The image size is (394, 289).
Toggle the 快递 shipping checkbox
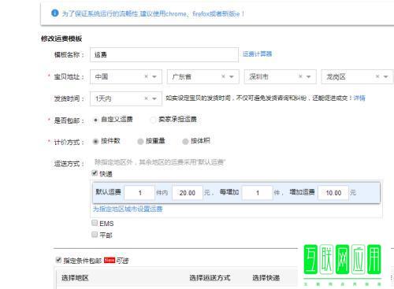click(x=95, y=173)
